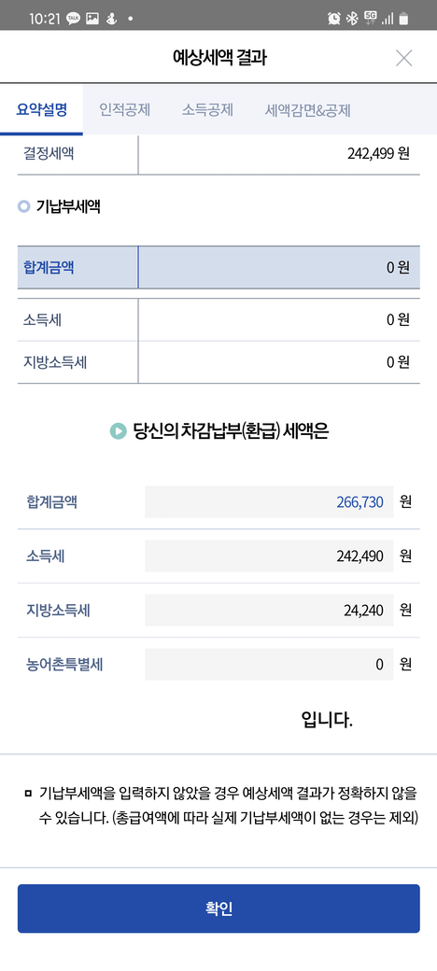
Task: Select the 합계금액 field showing 266,730
Action: click(x=269, y=501)
